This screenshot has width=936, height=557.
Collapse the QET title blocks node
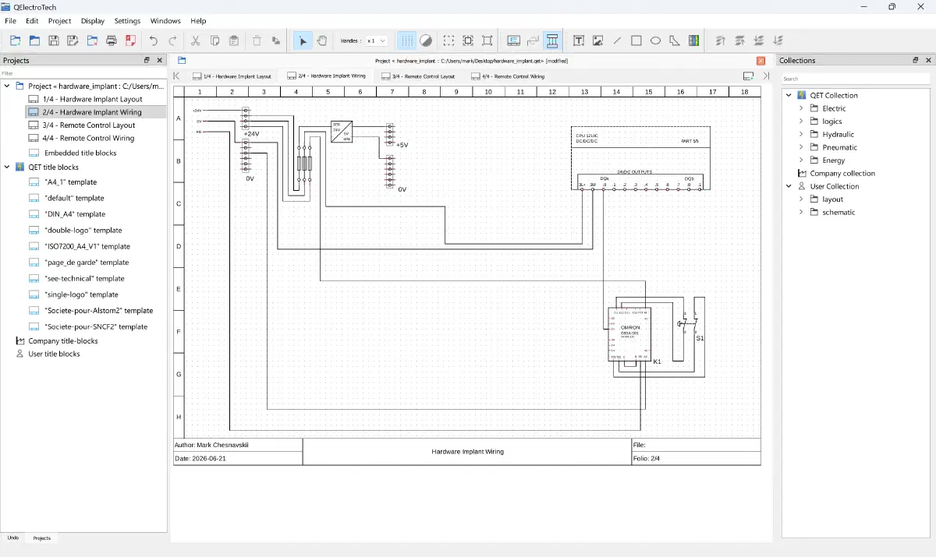[x=7, y=167]
